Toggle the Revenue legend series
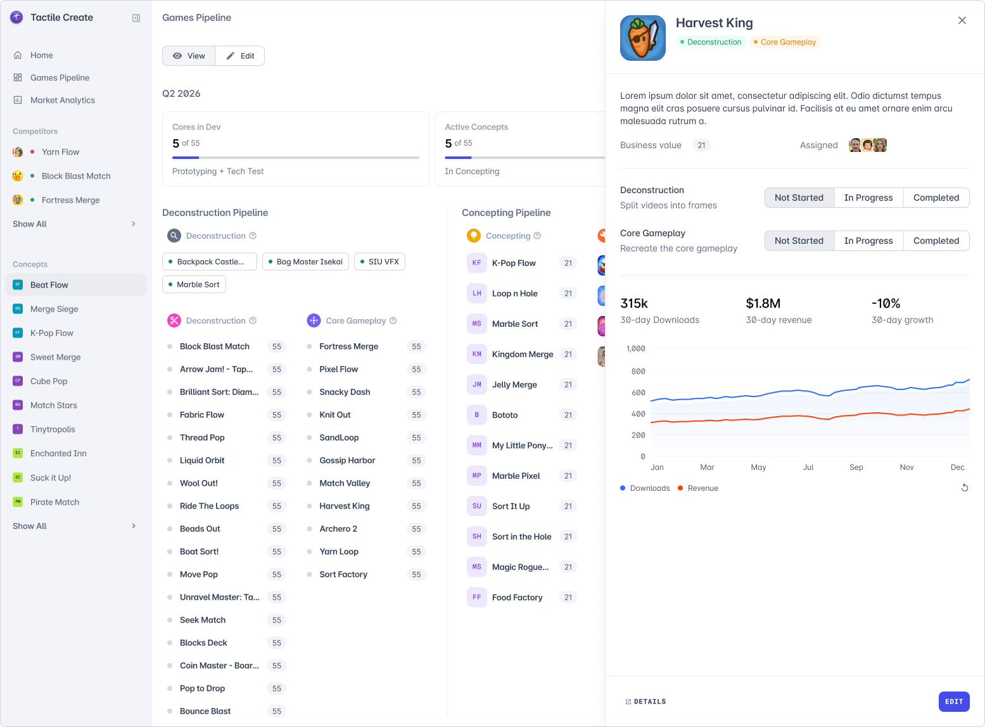 (x=698, y=488)
